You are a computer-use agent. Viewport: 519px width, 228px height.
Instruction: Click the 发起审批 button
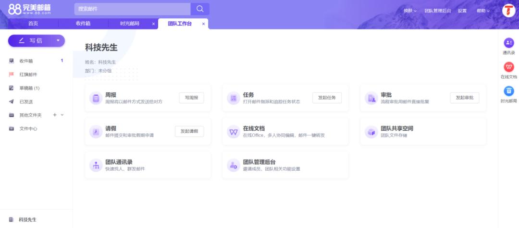465,98
